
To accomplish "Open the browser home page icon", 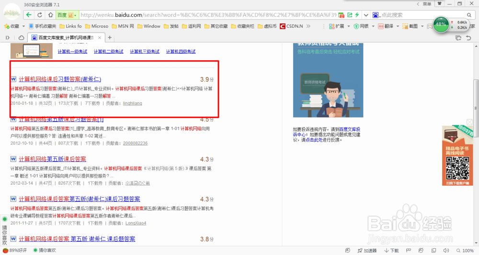I will click(x=51, y=15).
